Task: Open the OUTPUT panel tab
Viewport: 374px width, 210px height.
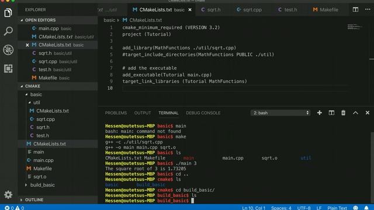Action: click(143, 113)
